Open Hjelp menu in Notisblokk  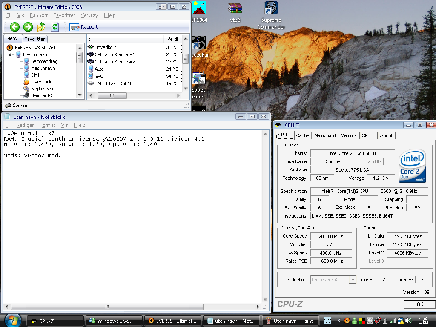80,125
